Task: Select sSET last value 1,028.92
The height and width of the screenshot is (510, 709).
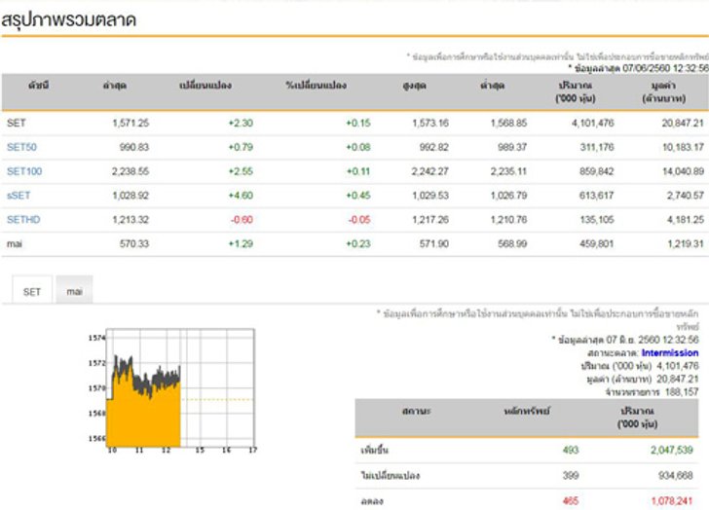Action: 131,196
